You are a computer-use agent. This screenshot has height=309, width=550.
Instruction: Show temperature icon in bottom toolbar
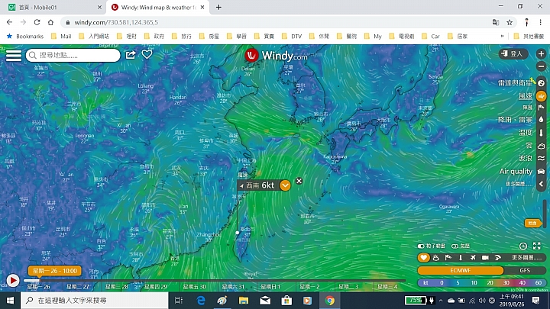tap(461, 258)
